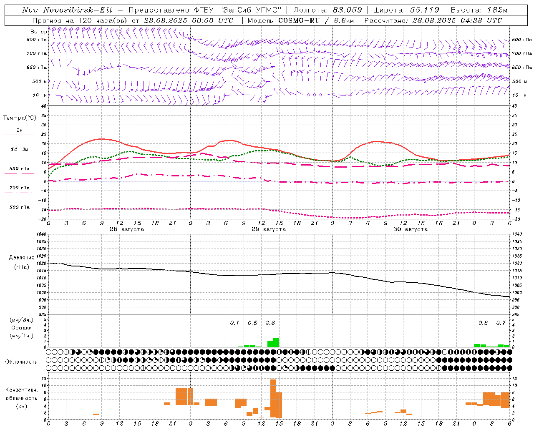534x427 pixels.
Task: Click the precipitation amount 0.5
Action: coord(252,323)
